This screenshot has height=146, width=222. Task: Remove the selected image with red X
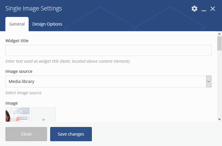pos(18,120)
